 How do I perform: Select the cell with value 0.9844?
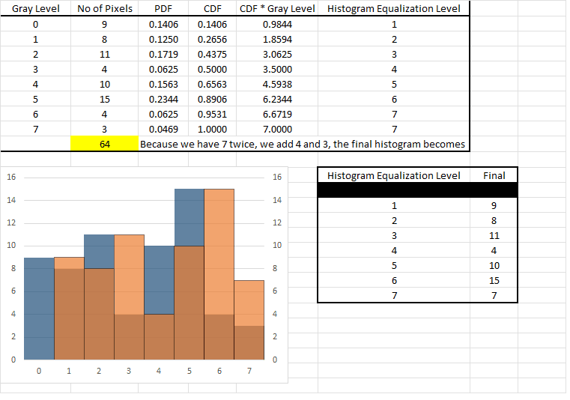pos(277,25)
